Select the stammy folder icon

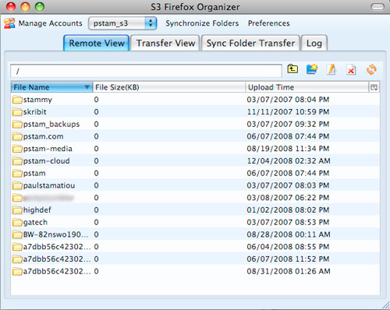coord(17,100)
